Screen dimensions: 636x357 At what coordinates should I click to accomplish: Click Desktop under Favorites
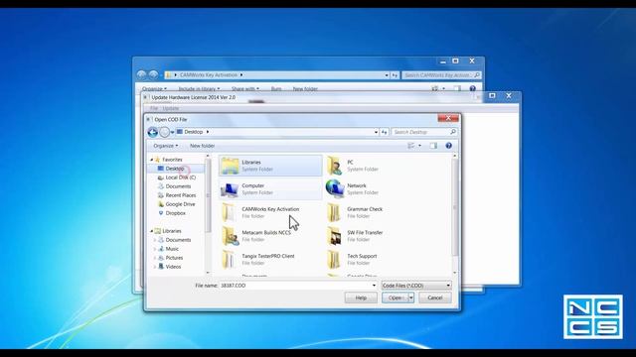[x=175, y=169]
